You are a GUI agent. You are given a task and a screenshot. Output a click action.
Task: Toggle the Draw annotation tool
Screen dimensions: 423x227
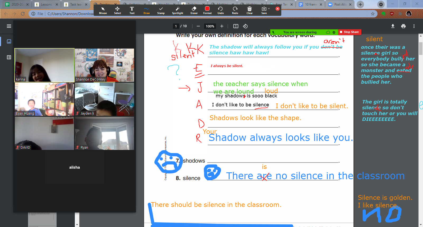[146, 11]
